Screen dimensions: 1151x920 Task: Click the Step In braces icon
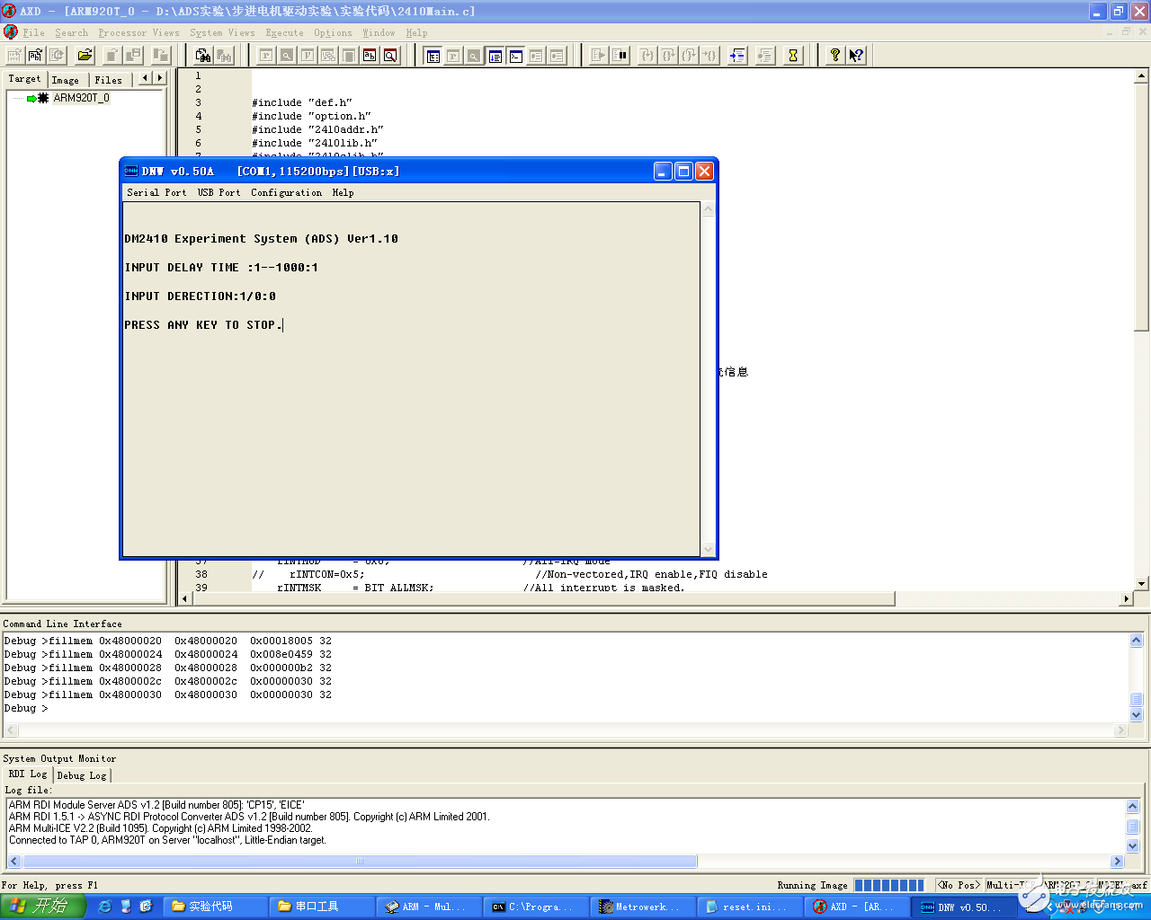pyautogui.click(x=647, y=56)
